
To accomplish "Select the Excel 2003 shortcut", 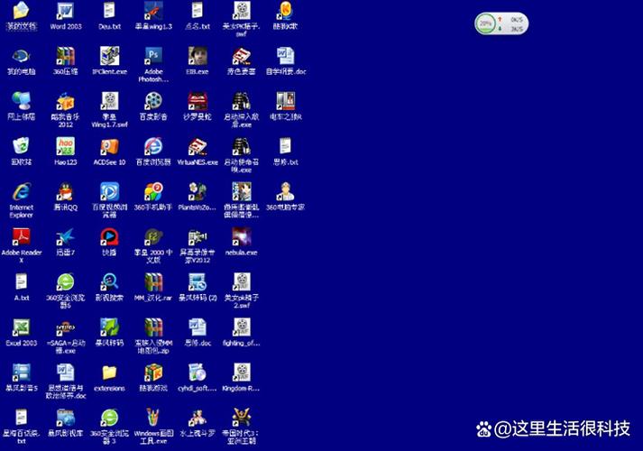I will [x=22, y=328].
